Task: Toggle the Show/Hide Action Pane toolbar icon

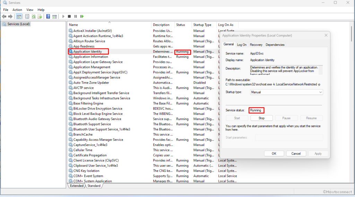Action: [54, 16]
